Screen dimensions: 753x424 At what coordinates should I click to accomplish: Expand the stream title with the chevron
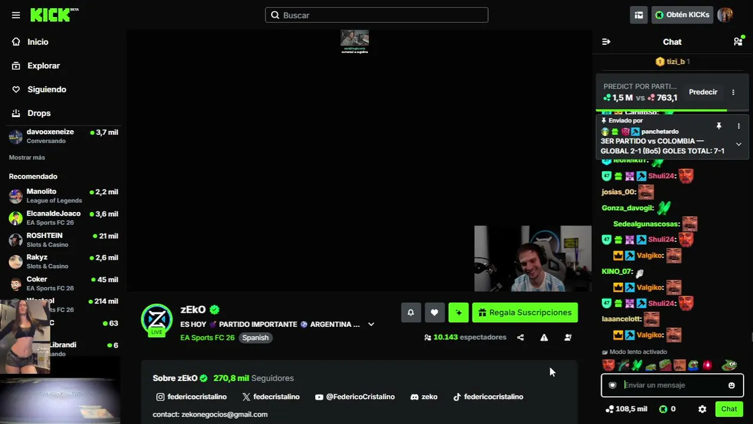[x=371, y=324]
